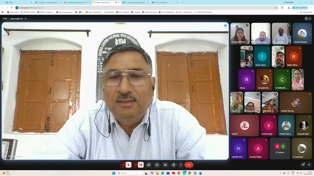The image size is (314, 176).
Task: Select Prachi participant tile
Action: pyautogui.click(x=245, y=125)
